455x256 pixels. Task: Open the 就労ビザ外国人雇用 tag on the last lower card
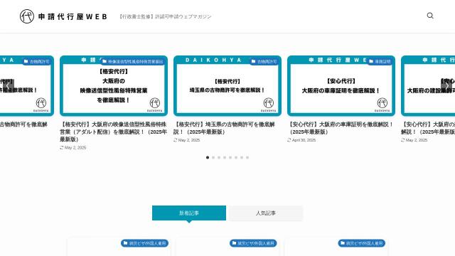pos(362,243)
